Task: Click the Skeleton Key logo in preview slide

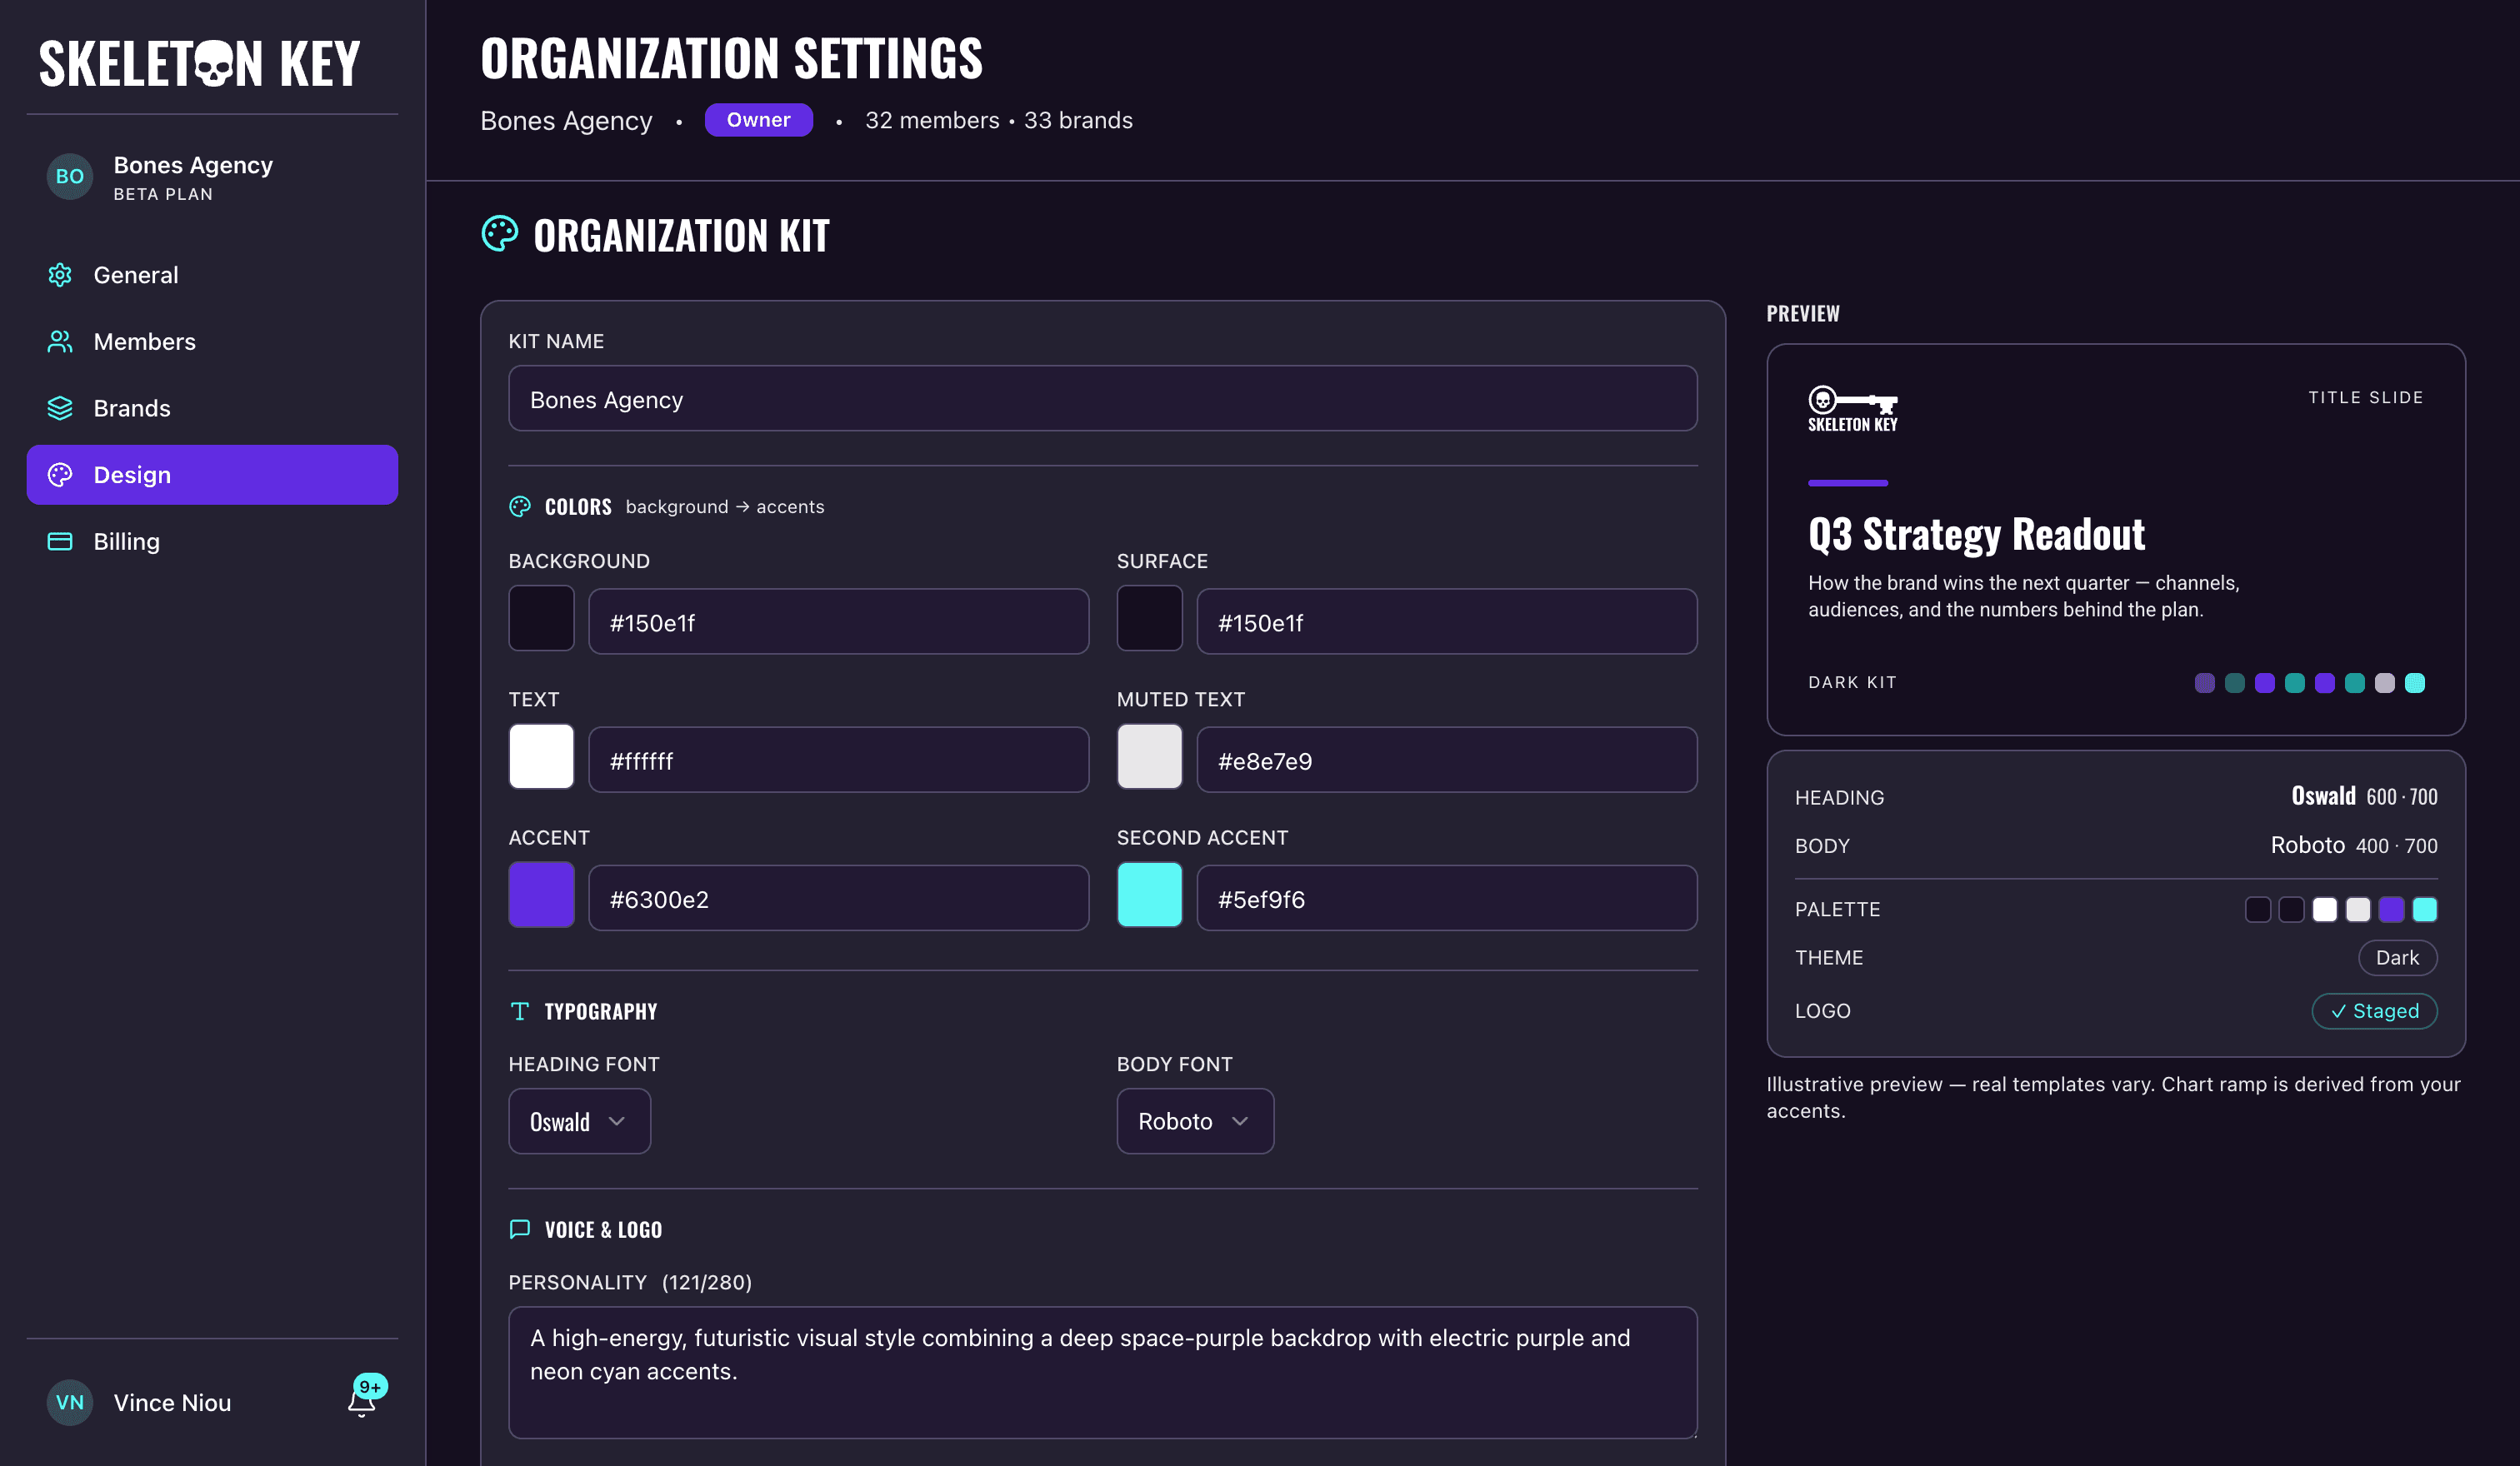Action: pos(1852,409)
